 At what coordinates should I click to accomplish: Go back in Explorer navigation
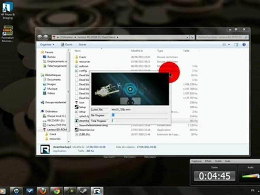40,37
